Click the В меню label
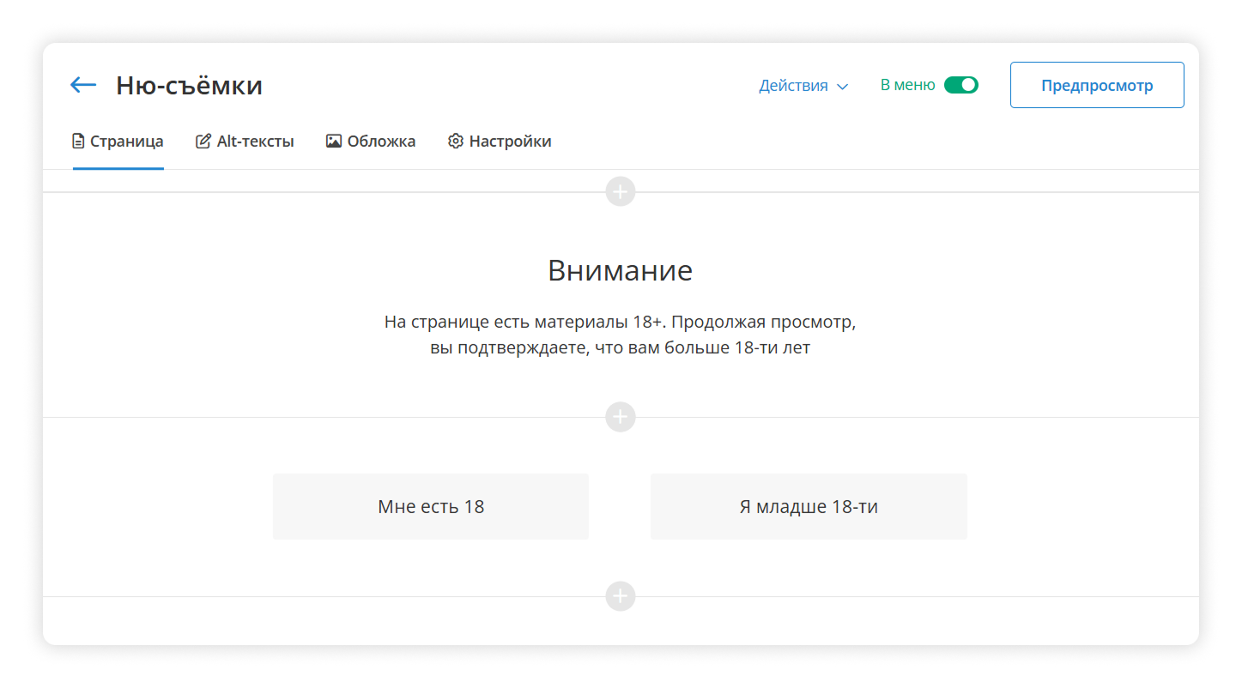Viewport: 1242px width, 688px height. [907, 85]
